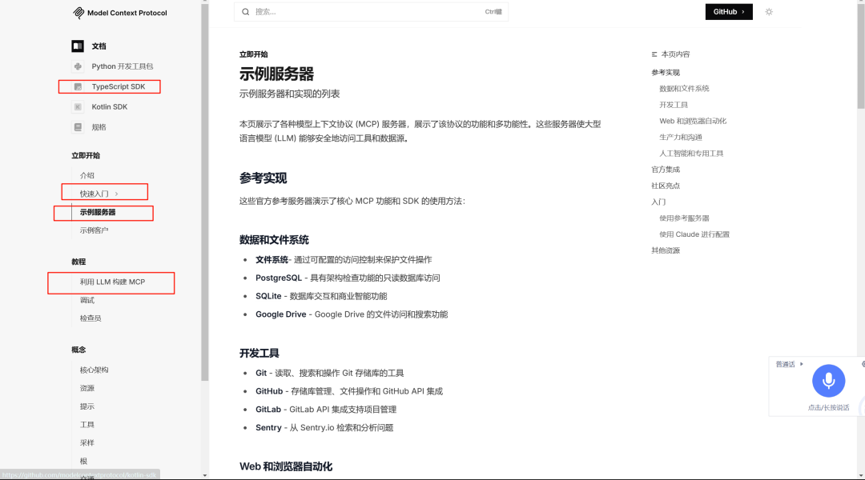Jump to 官方集成 in contents

pyautogui.click(x=666, y=169)
